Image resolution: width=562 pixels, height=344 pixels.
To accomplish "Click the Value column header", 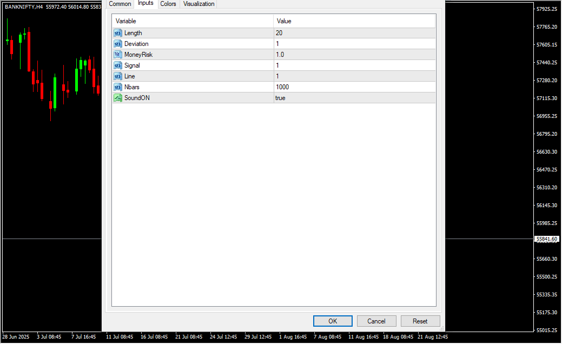I will coord(354,21).
